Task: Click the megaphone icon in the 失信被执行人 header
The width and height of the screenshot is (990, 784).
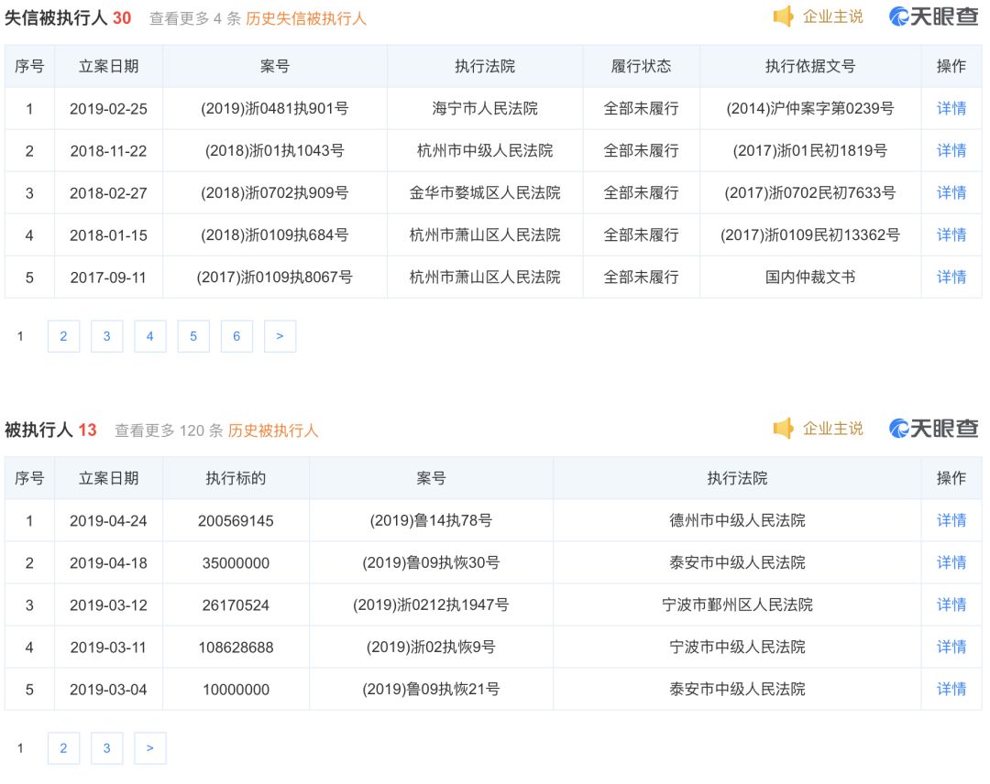Action: coord(784,16)
